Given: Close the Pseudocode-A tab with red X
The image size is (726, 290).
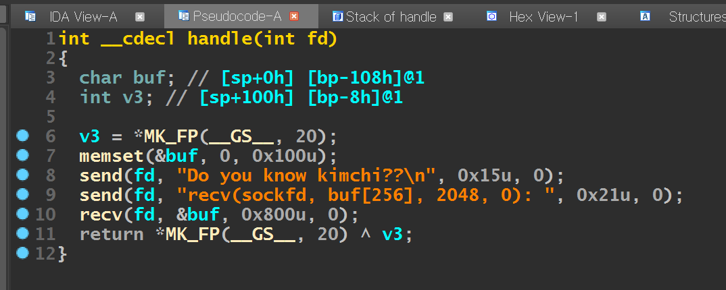Looking at the screenshot, I should click(293, 16).
